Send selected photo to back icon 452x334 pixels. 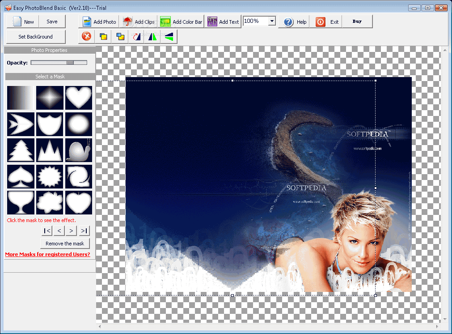[x=120, y=36]
